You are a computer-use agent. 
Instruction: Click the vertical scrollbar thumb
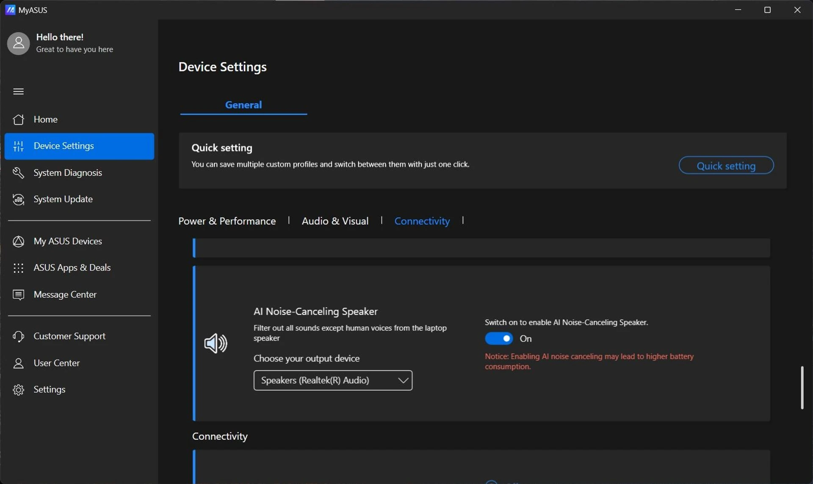(802, 387)
